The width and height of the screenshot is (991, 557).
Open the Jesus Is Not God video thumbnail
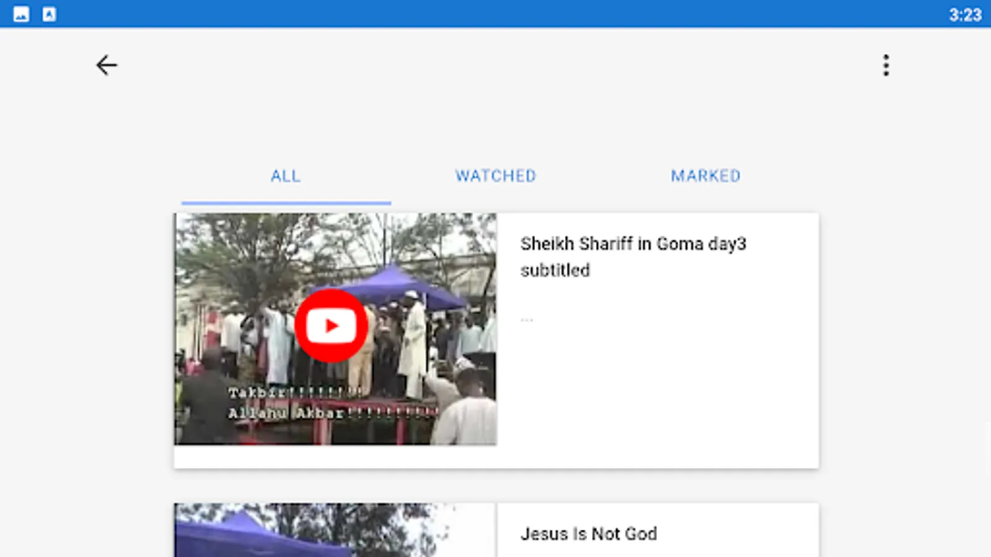point(335,530)
